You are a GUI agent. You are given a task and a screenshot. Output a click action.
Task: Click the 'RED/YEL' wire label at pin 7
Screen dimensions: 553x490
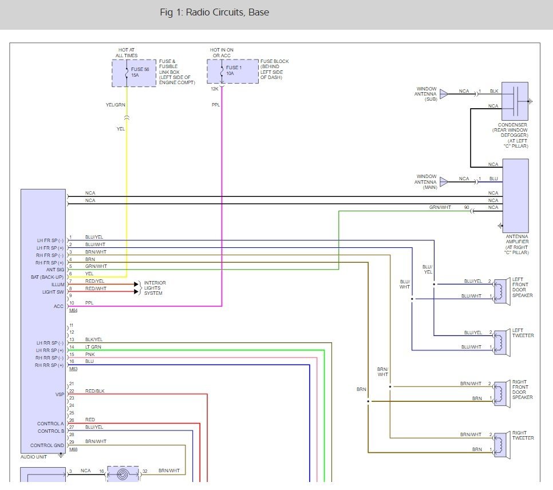click(95, 281)
